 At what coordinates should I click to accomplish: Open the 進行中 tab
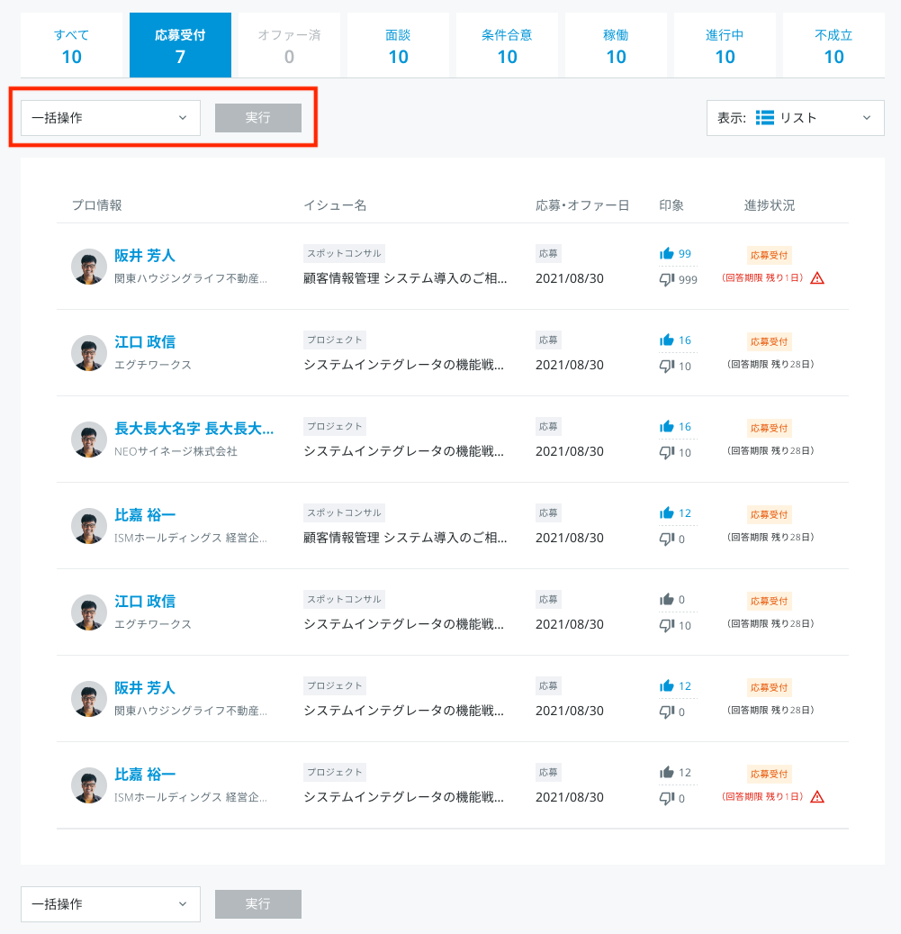(x=725, y=45)
